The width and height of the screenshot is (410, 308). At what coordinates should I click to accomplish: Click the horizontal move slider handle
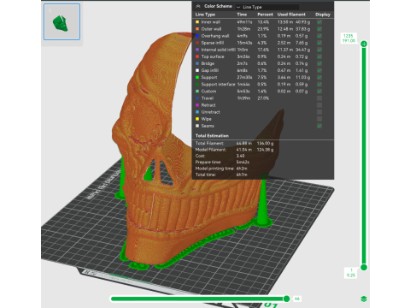coord(286,299)
